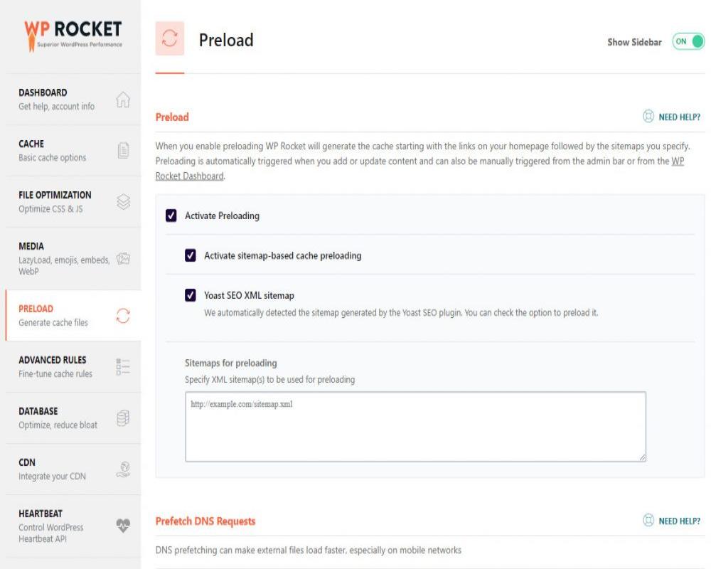Click the Heartbeat heart icon

click(123, 526)
